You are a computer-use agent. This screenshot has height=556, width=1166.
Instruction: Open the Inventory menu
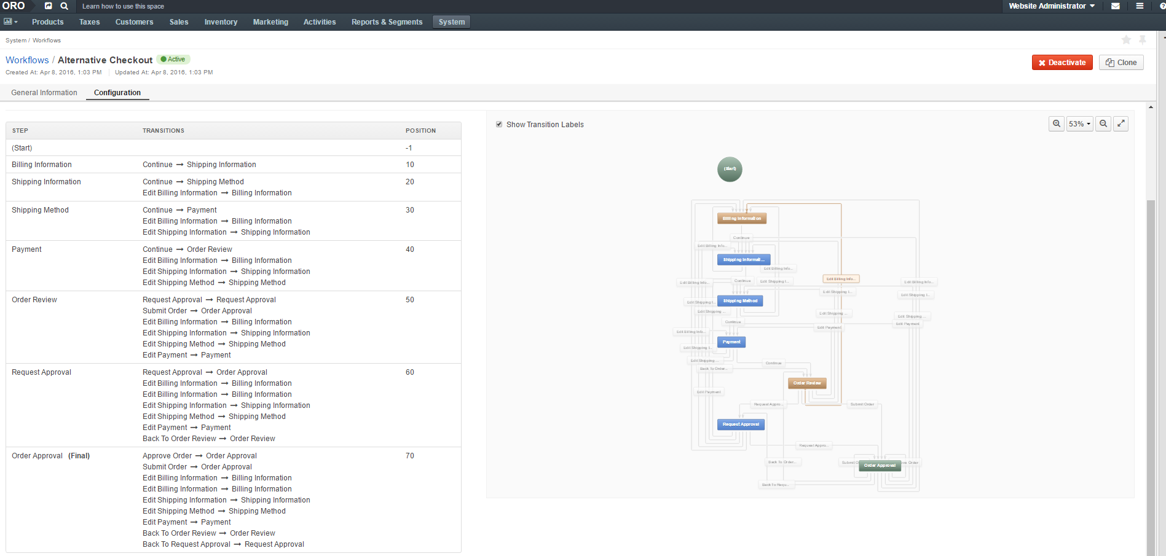pos(221,22)
